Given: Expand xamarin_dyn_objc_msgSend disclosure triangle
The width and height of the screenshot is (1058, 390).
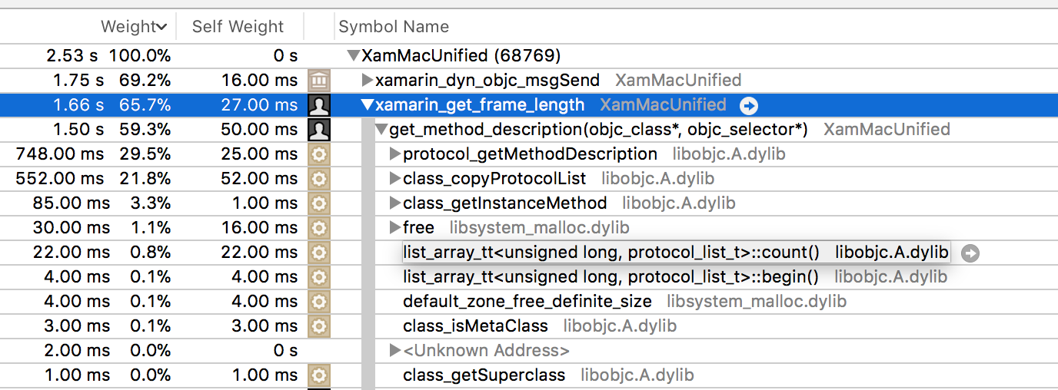Looking at the screenshot, I should pyautogui.click(x=368, y=81).
